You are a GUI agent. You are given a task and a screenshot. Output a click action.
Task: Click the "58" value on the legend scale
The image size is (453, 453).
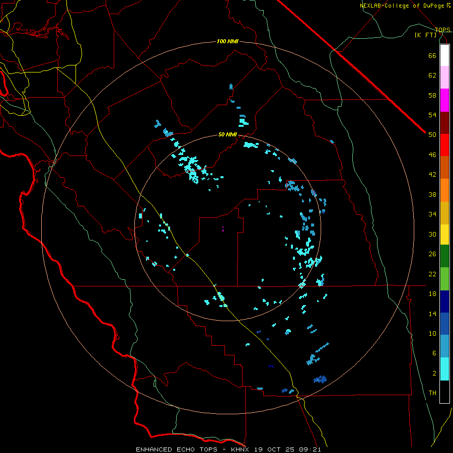[432, 95]
